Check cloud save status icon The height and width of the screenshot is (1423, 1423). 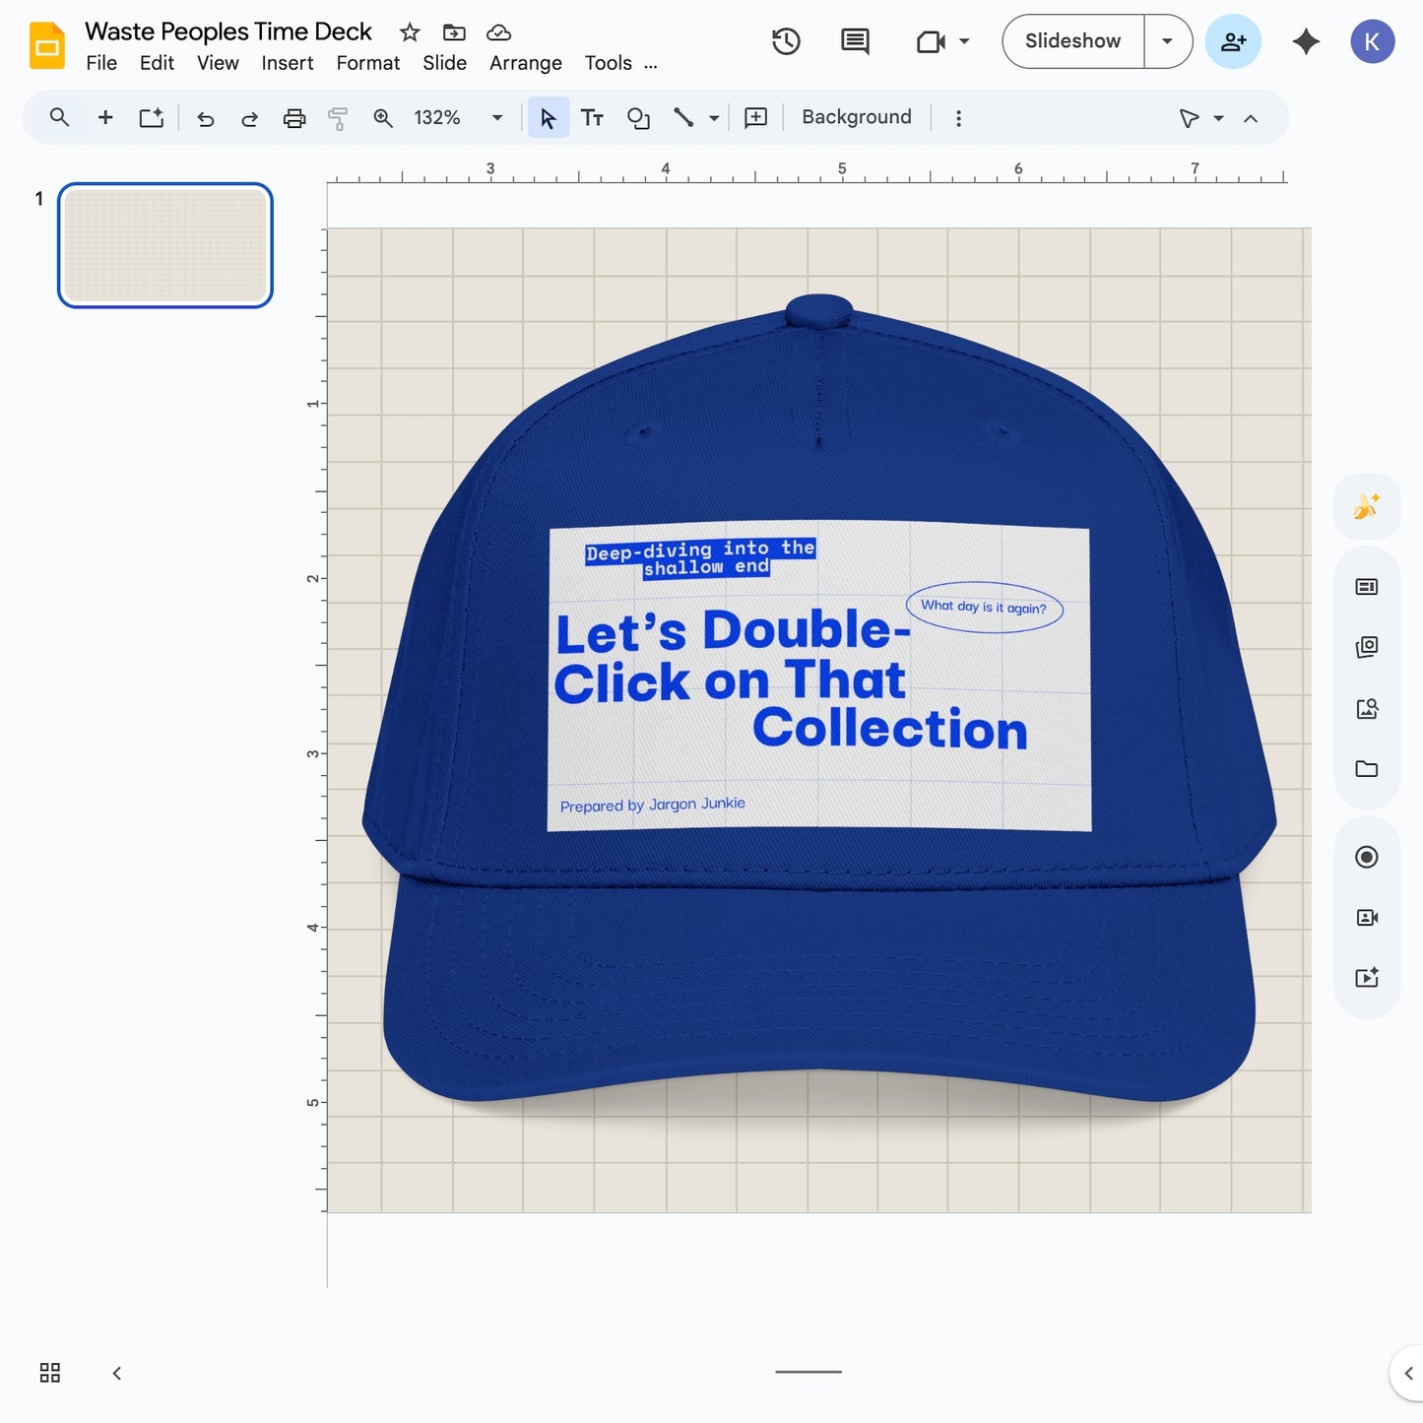[499, 32]
